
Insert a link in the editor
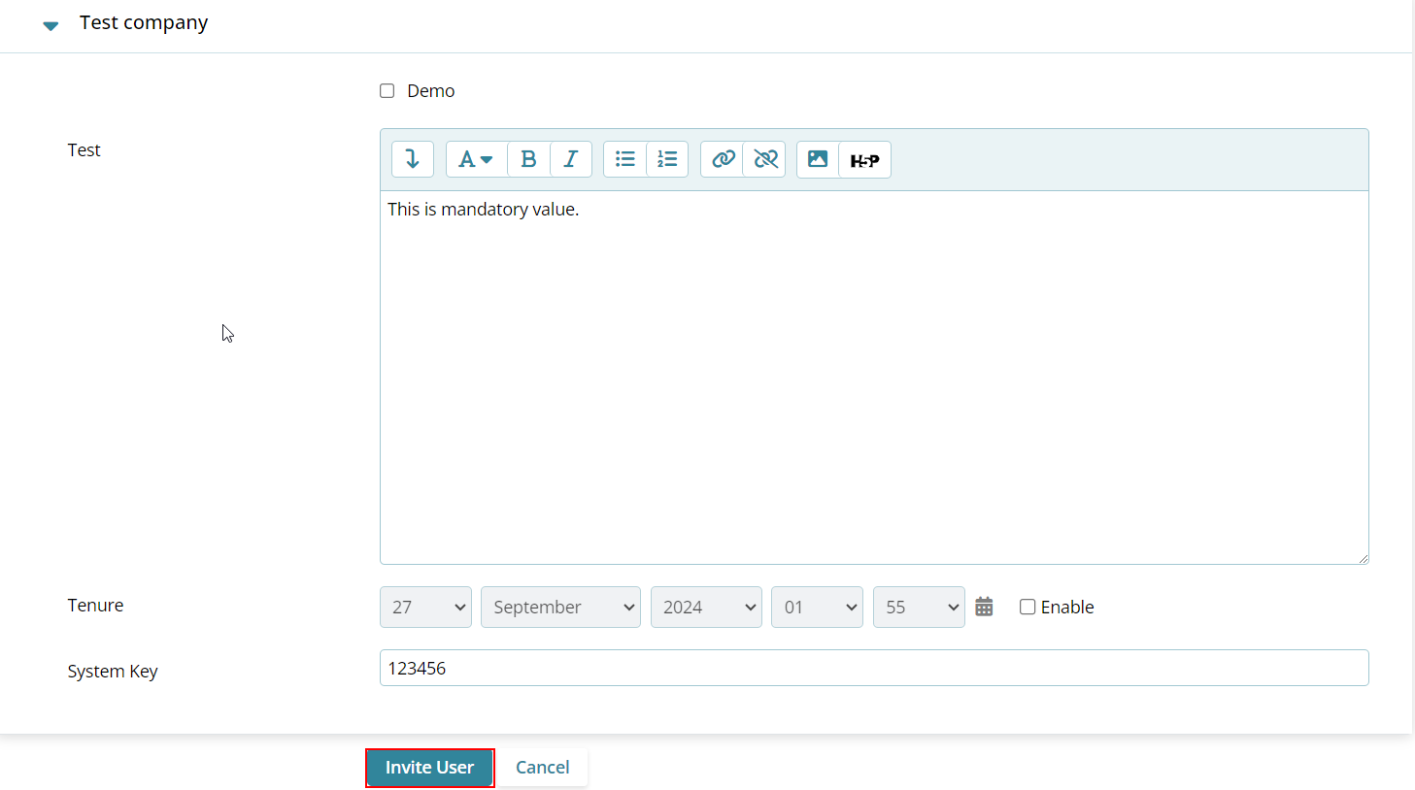click(722, 159)
